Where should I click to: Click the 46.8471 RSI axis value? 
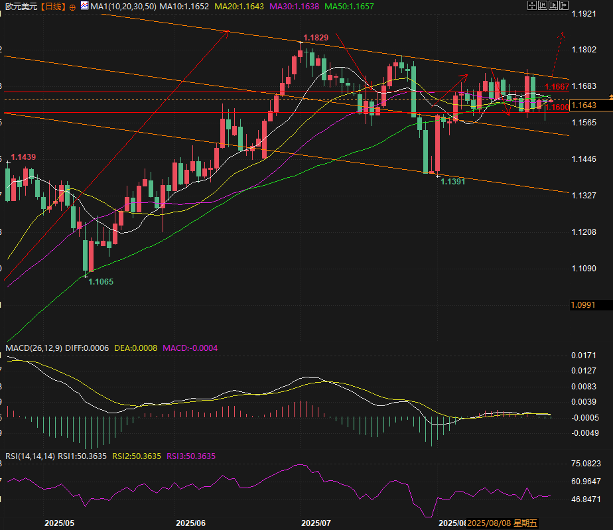(x=586, y=499)
